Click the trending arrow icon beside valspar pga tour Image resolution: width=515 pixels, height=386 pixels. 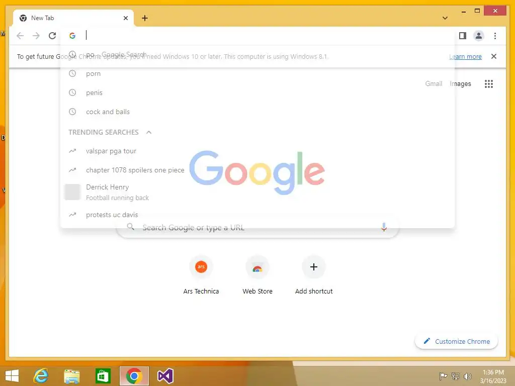coord(72,151)
